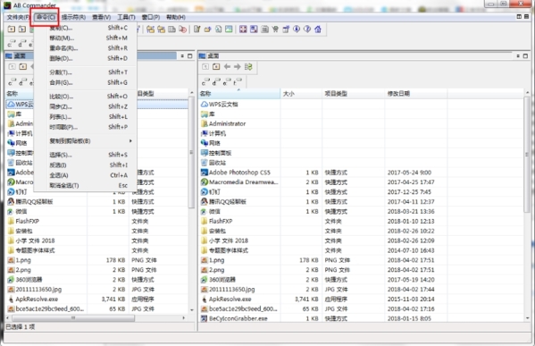Click the up-folder icon in the right panel toolbar
This screenshot has width=535, height=346.
tap(205, 66)
